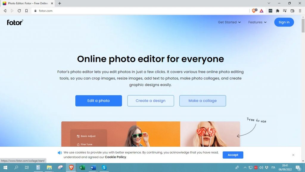Launch Skype from the taskbar
Screen dimensions: 305x172
point(104,168)
